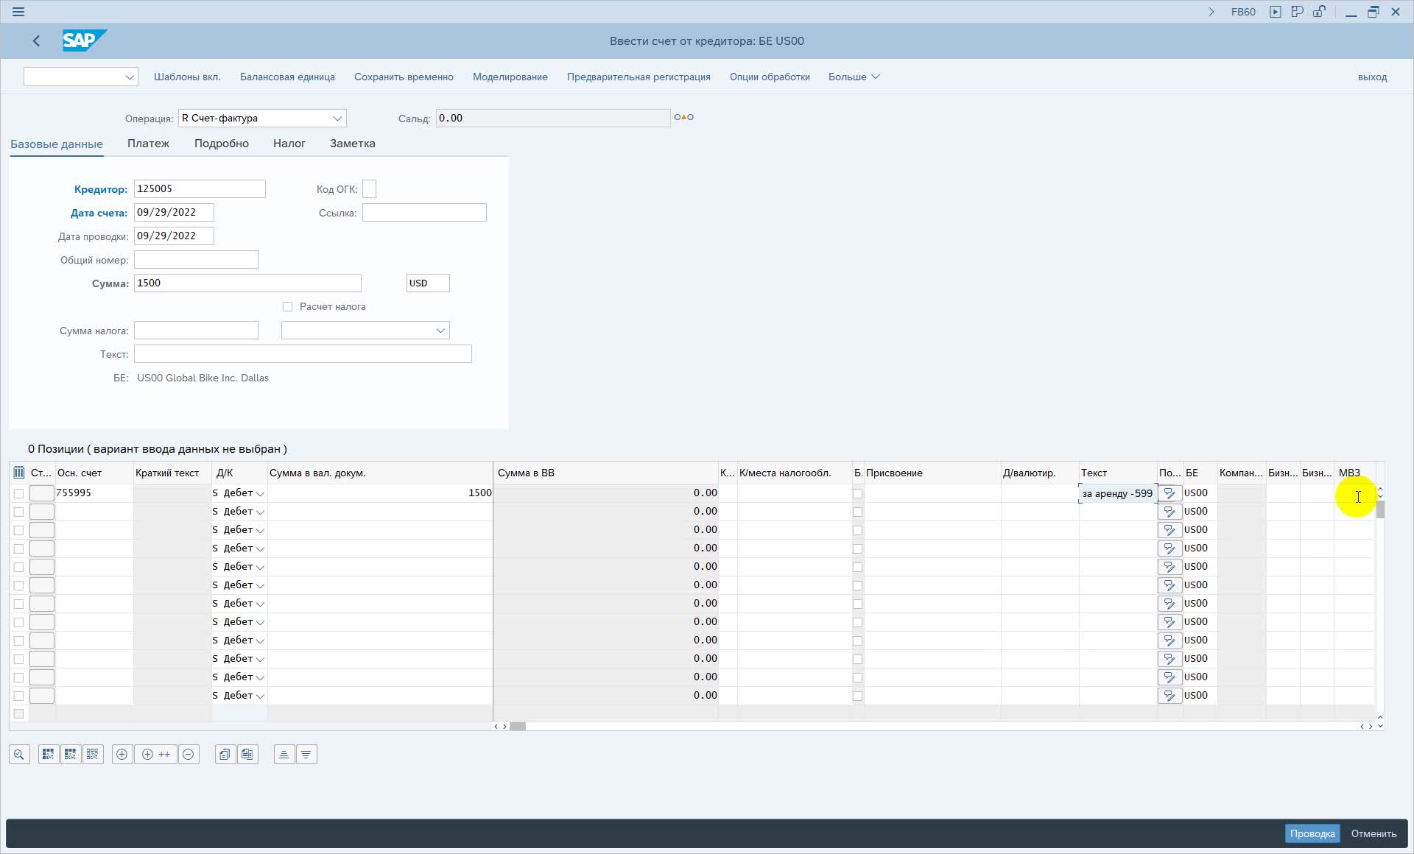The image size is (1414, 854).
Task: Click the Delete Row minus icon
Action: click(x=189, y=754)
